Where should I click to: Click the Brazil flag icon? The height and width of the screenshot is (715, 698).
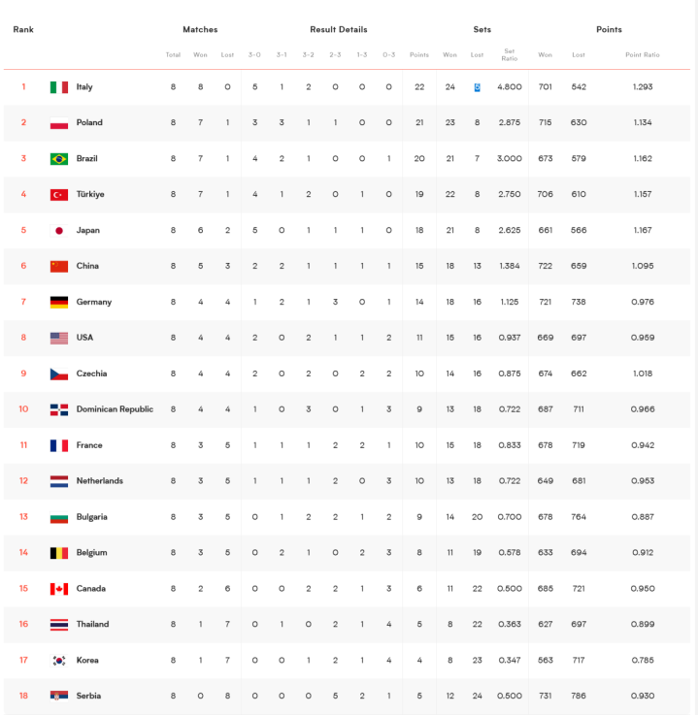tap(59, 159)
